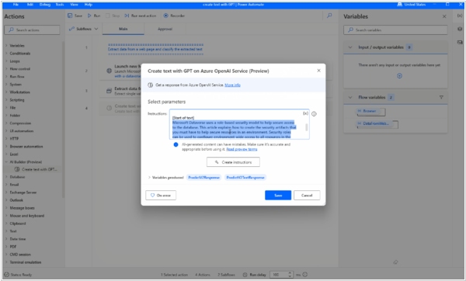
Task: Switch to the Approval subflow tab
Action: tap(165, 29)
